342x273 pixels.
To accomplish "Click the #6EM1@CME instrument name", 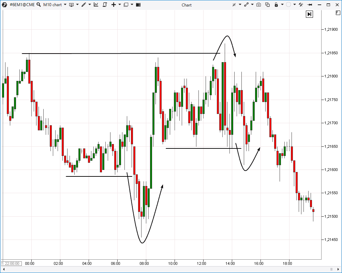I will 22,5.
